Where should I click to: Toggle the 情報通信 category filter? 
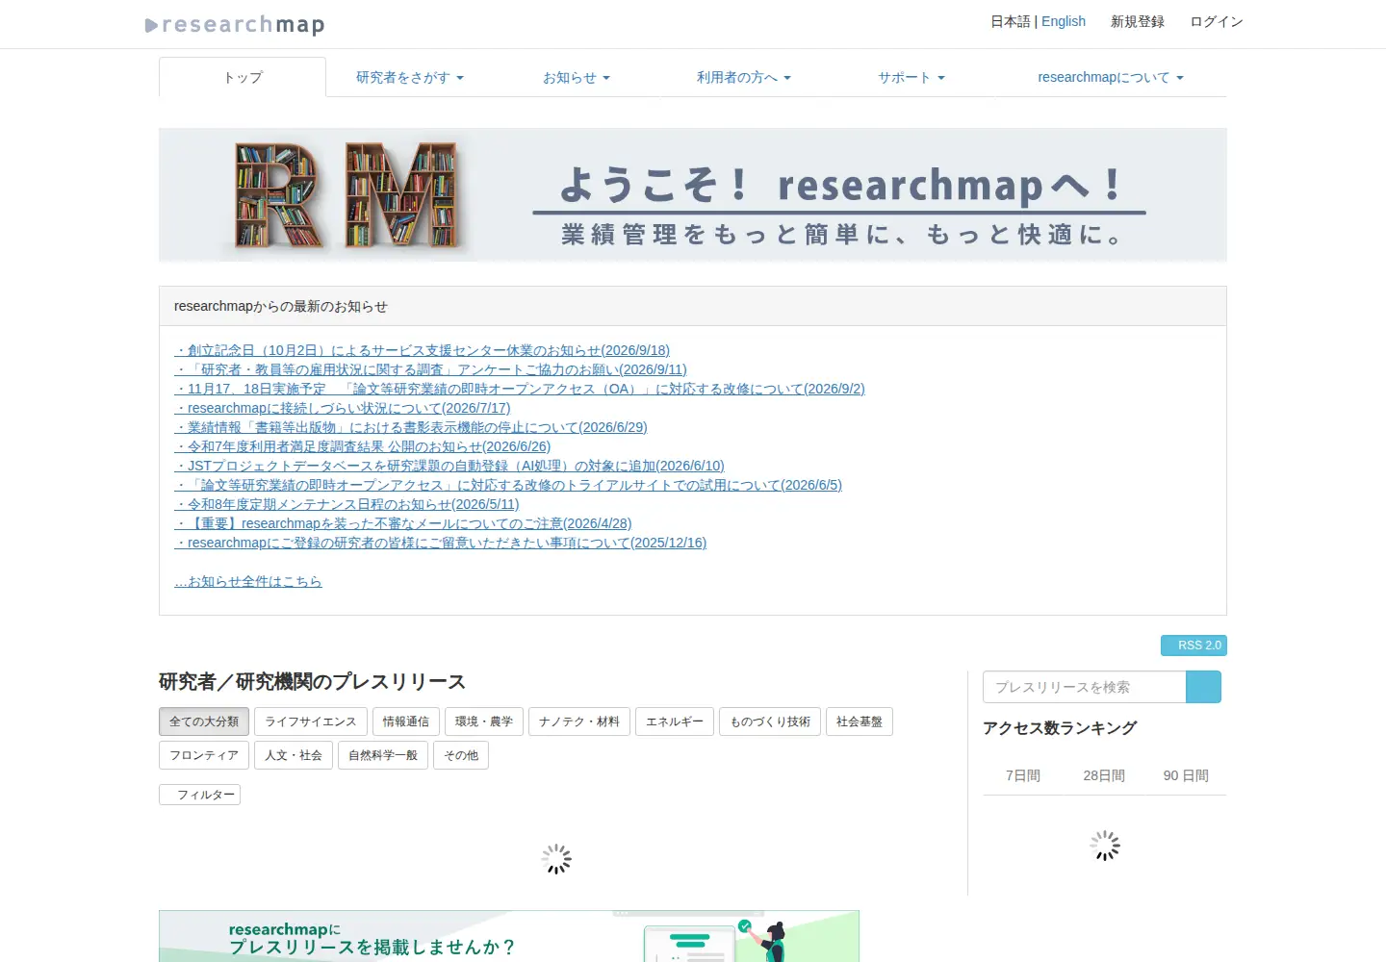405,721
